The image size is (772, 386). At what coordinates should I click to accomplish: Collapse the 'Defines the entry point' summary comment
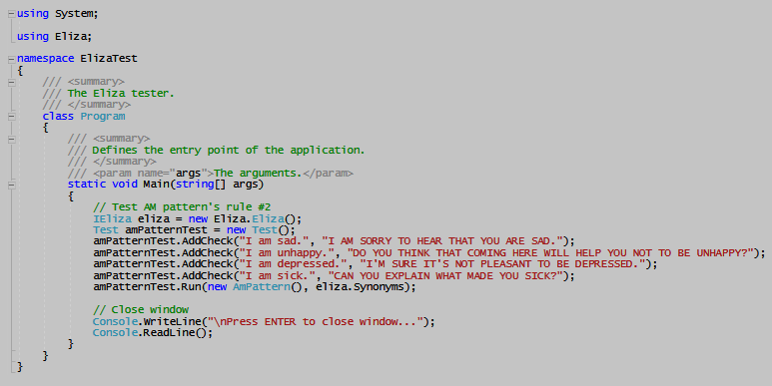tap(11, 140)
